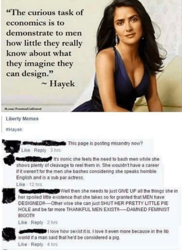Like the 'I love how sexist' comment
The width and height of the screenshot is (182, 250).
(22, 244)
